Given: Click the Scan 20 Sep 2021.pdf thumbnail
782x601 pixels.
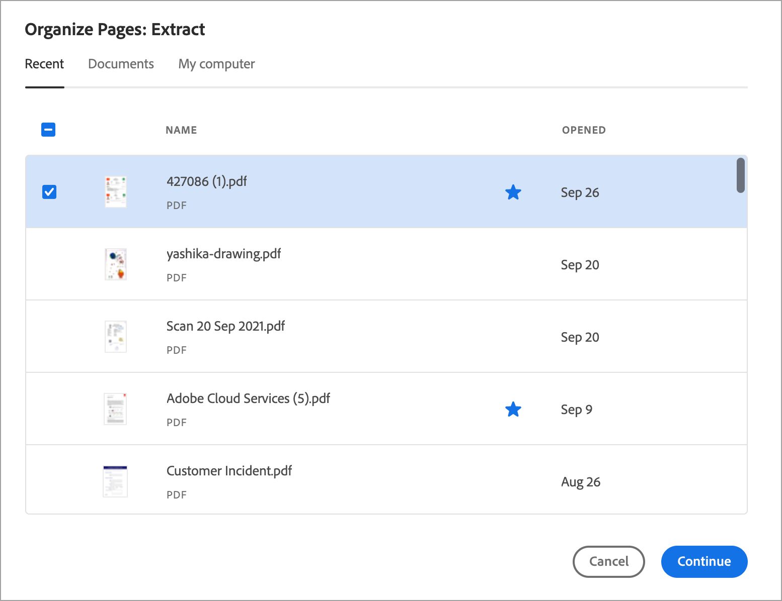Looking at the screenshot, I should tap(115, 337).
